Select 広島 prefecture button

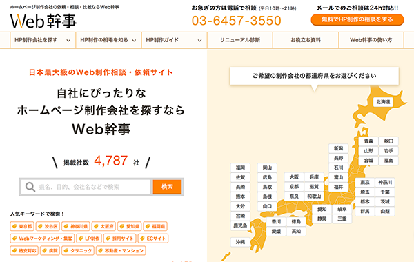267,177
